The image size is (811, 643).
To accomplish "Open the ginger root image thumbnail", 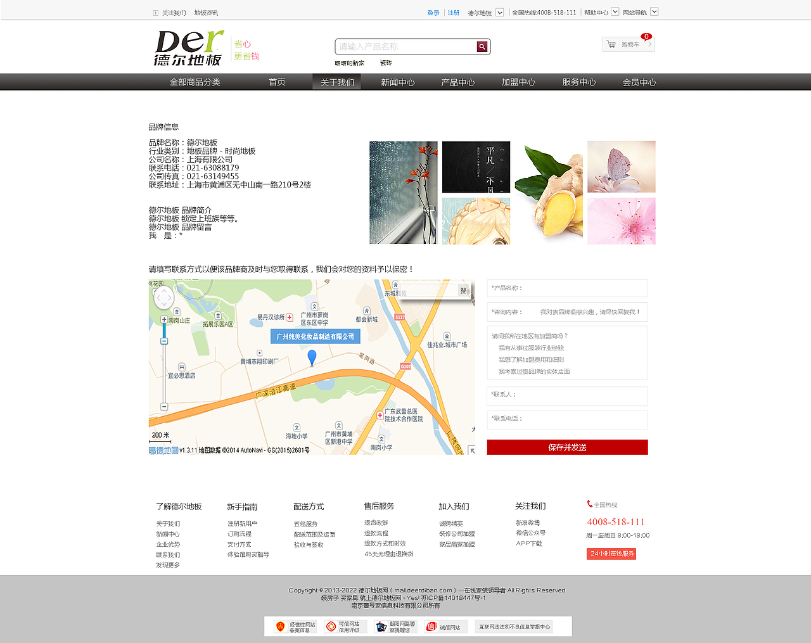I will (549, 193).
